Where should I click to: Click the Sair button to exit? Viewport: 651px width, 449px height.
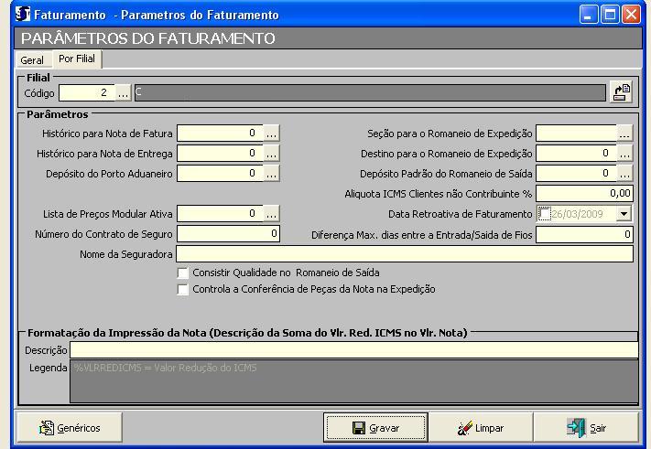coord(586,427)
